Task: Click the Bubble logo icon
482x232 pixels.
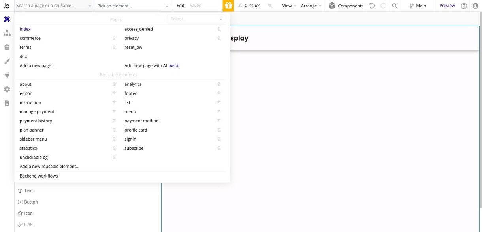Action: [x=7, y=6]
